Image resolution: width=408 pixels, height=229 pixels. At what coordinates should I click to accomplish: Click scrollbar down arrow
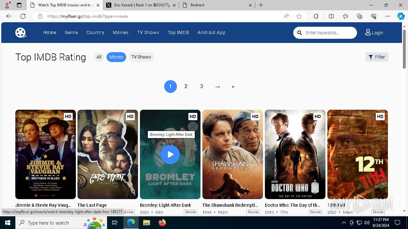click(x=404, y=211)
